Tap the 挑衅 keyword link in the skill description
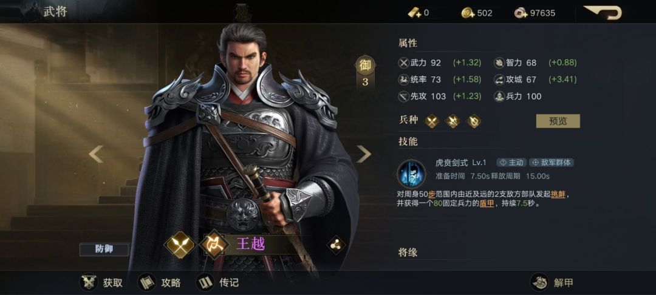Viewport: 656px width, 295px height. pos(558,194)
